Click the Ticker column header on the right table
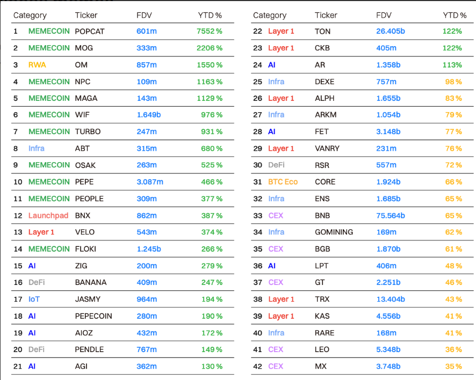This screenshot has height=380, width=476. (x=325, y=16)
